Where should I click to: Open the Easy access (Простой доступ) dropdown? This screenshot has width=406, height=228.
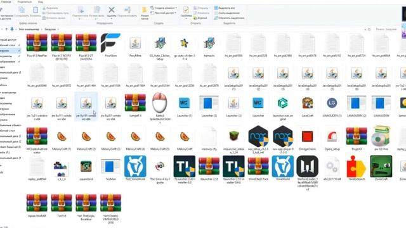coord(164,13)
